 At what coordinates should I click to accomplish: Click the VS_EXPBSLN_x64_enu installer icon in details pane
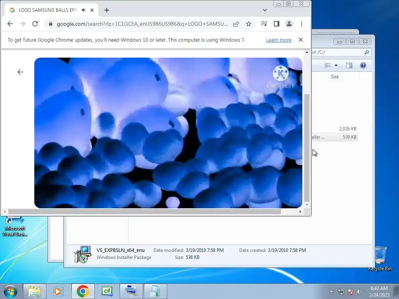pyautogui.click(x=82, y=254)
